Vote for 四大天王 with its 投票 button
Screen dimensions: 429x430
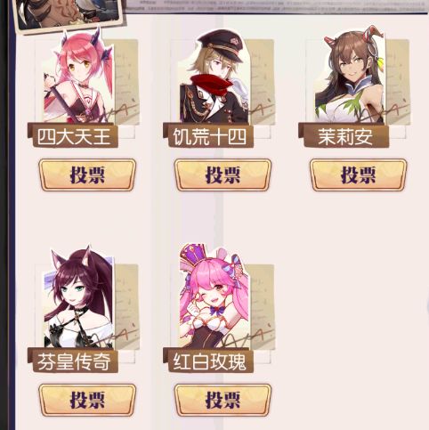(x=87, y=174)
